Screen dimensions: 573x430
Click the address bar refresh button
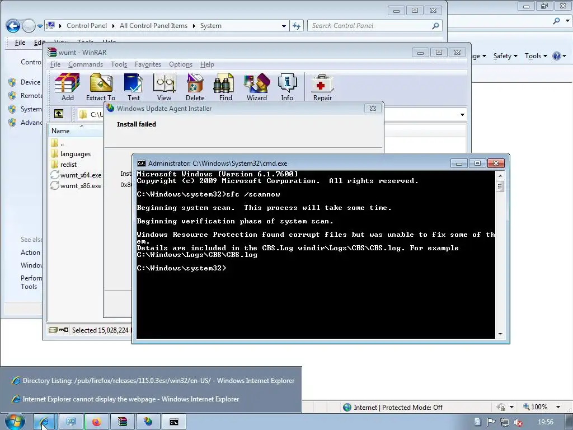pyautogui.click(x=297, y=26)
